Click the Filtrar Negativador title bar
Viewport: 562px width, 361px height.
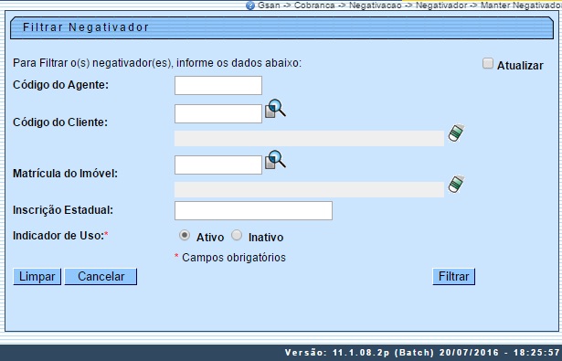(282, 27)
